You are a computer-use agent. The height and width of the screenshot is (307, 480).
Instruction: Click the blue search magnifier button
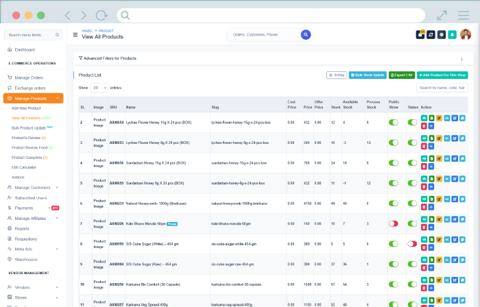[306, 34]
